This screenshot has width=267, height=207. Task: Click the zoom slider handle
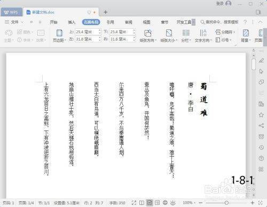coord(226,203)
